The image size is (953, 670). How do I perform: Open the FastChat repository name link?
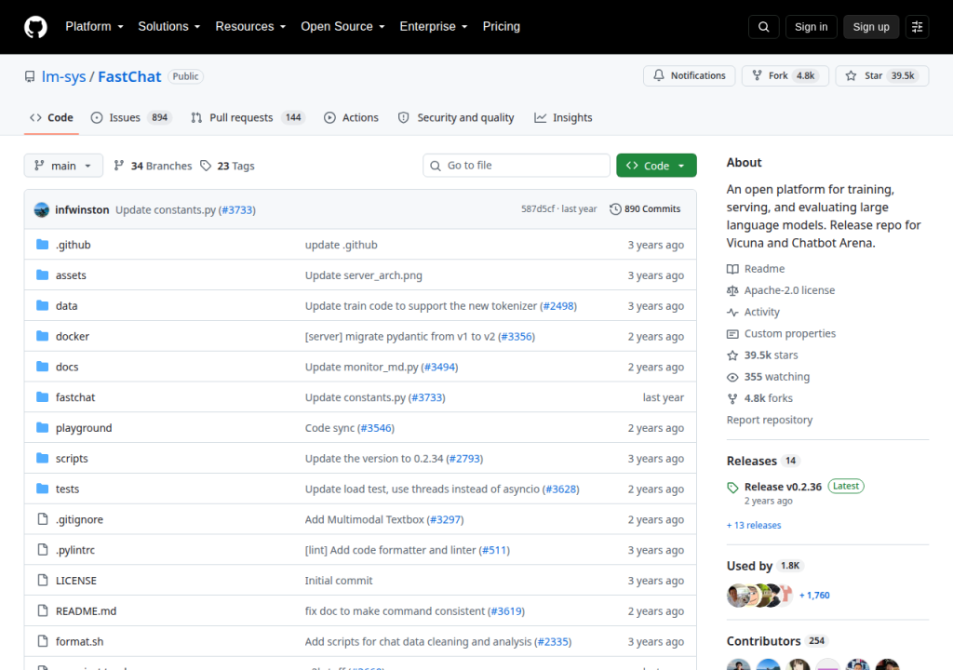tap(129, 76)
